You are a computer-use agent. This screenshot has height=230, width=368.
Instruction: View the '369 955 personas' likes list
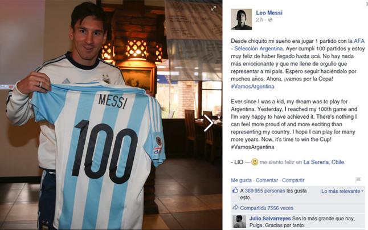[265, 191]
